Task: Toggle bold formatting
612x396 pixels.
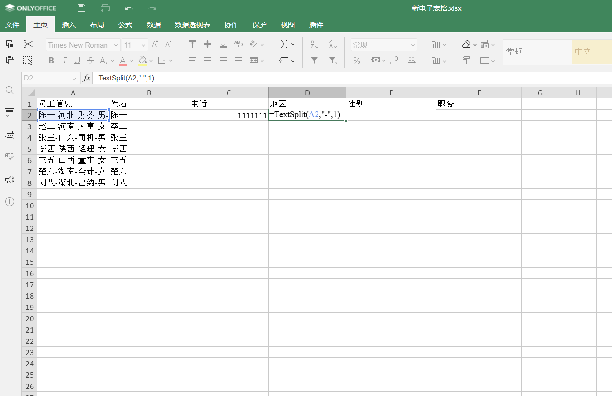Action: coord(51,61)
